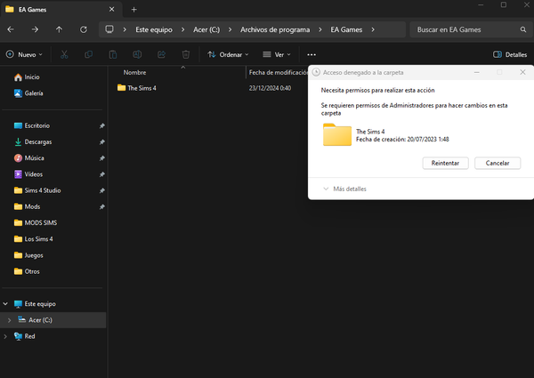This screenshot has width=534, height=378.
Task: Sort by the Nombre column header
Action: [134, 72]
